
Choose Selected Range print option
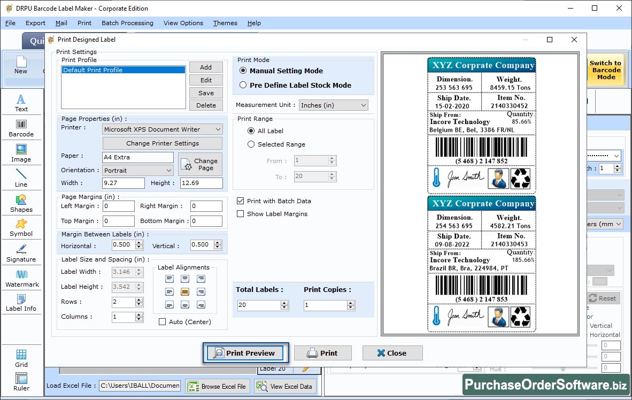pos(251,144)
